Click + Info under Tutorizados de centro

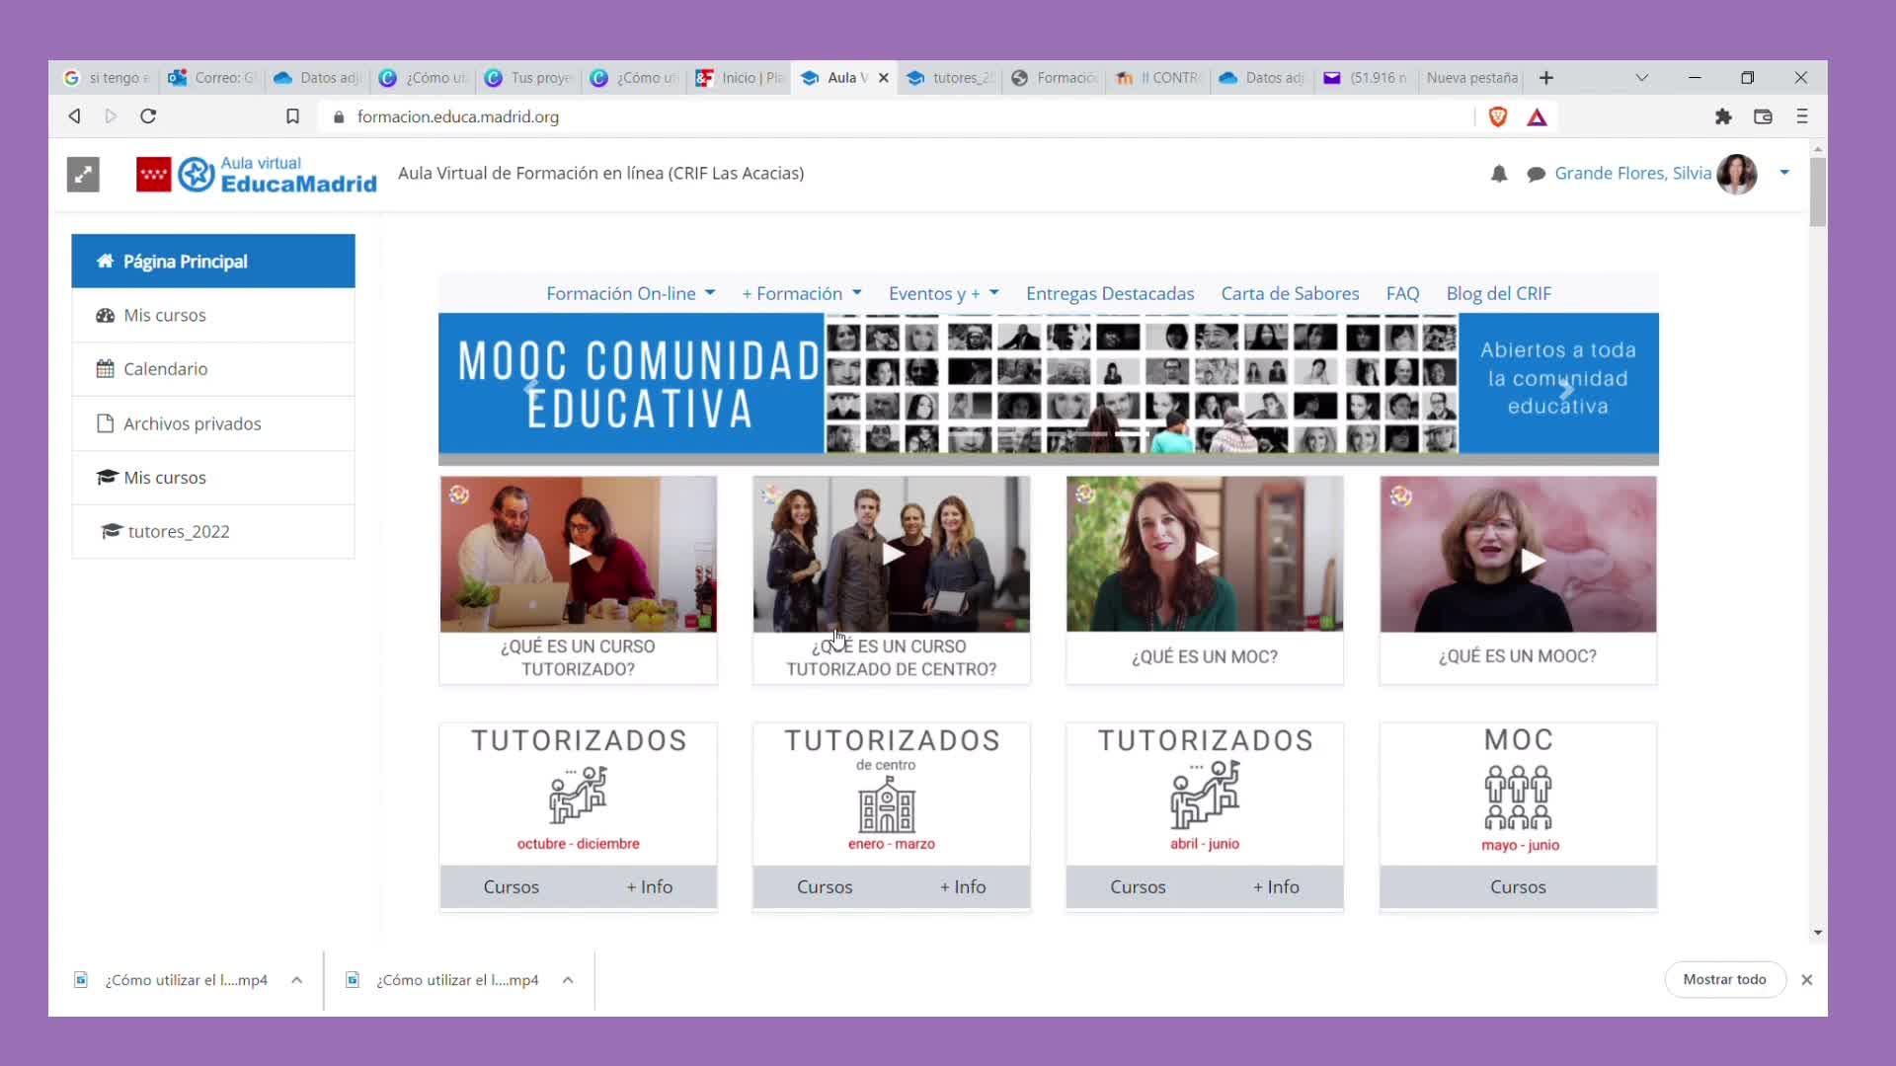(x=963, y=886)
